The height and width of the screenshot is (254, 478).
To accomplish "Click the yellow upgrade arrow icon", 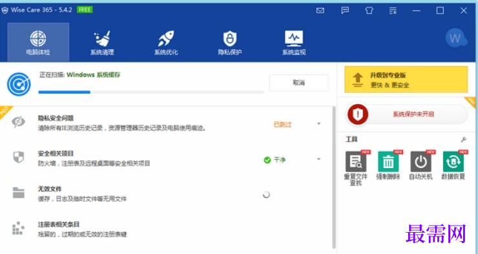I will (358, 80).
